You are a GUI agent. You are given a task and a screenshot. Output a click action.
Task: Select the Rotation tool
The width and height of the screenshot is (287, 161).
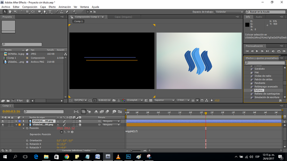[x=22, y=12]
